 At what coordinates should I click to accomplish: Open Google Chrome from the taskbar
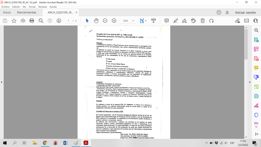tap(45, 143)
